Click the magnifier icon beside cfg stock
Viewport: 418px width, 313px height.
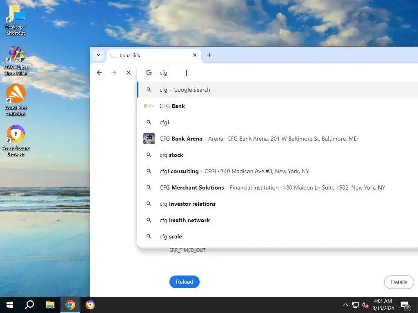[149, 155]
